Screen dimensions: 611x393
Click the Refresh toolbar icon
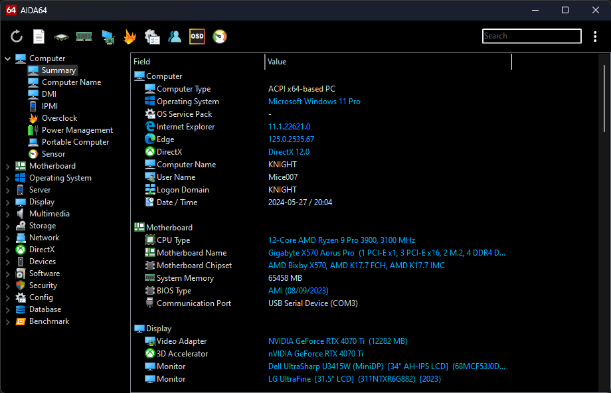(x=17, y=37)
